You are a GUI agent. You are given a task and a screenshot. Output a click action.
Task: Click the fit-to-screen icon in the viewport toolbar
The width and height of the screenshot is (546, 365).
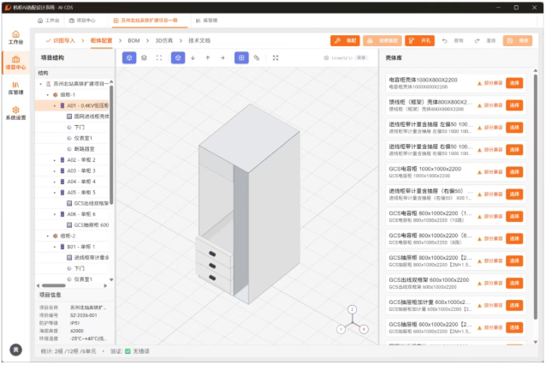pos(276,58)
